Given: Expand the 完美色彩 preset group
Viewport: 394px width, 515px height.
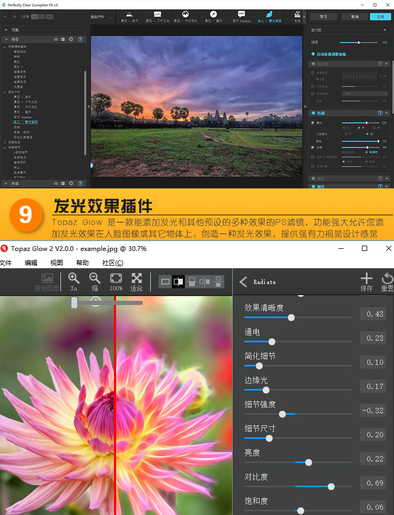Looking at the screenshot, I should [5, 143].
